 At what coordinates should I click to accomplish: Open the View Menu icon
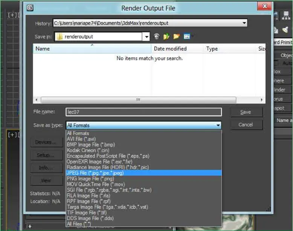[187, 37]
